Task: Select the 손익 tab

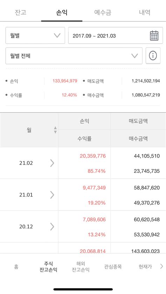Action: pyautogui.click(x=62, y=12)
